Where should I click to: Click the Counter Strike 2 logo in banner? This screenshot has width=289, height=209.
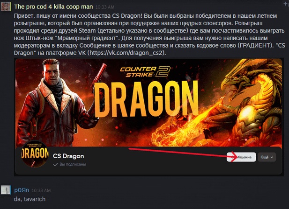pyautogui.click(x=145, y=72)
